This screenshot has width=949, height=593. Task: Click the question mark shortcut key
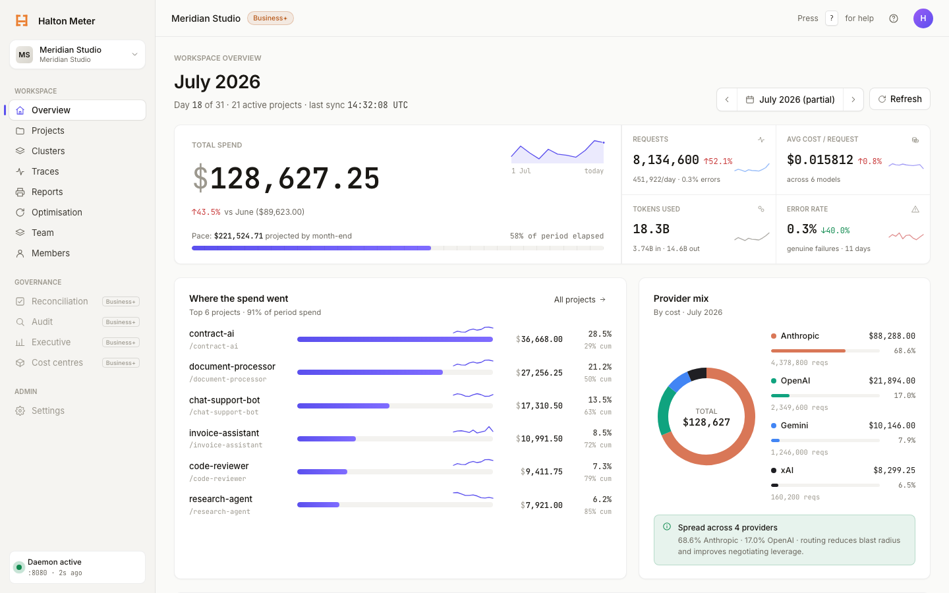(832, 18)
